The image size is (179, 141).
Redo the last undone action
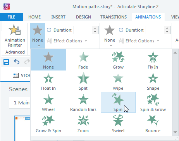[27, 62]
